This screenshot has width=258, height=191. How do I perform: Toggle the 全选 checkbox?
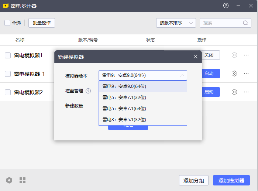pyautogui.click(x=7, y=23)
